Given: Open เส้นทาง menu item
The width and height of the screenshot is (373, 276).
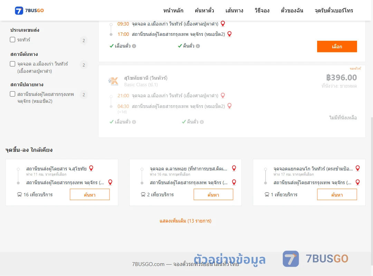Looking at the screenshot, I should point(234,10).
